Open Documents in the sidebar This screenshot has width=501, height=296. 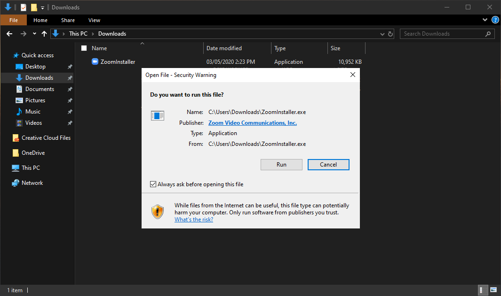tap(40, 89)
